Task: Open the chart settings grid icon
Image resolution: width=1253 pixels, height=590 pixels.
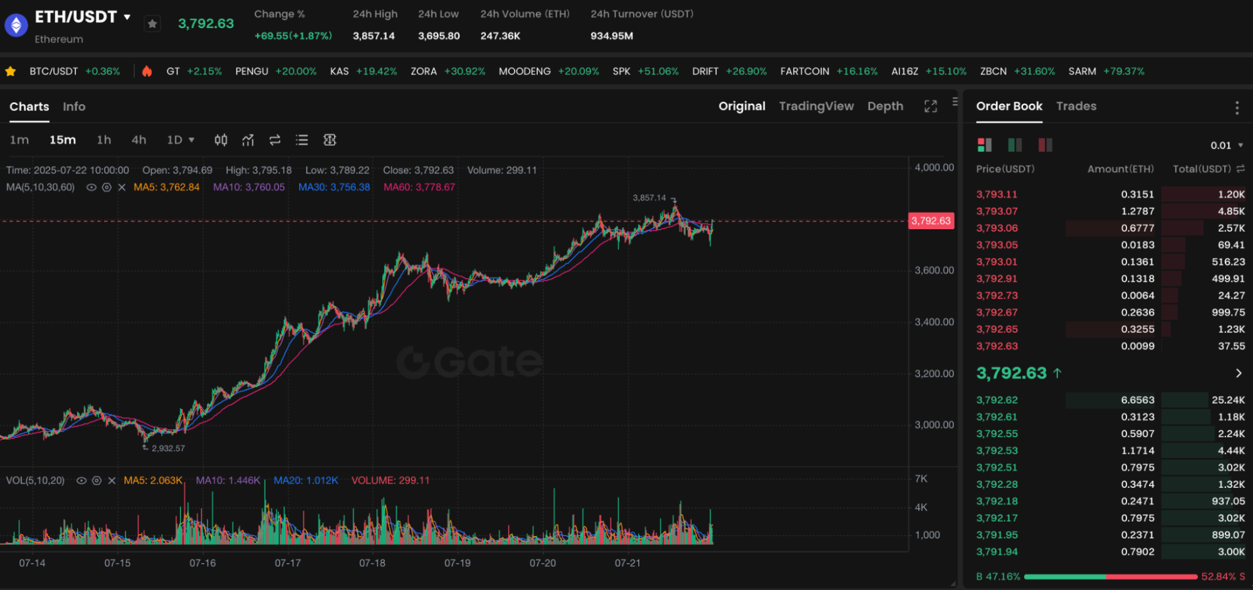Action: pyautogui.click(x=330, y=140)
